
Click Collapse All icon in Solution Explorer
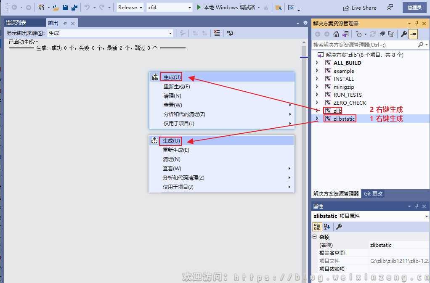coord(382,34)
